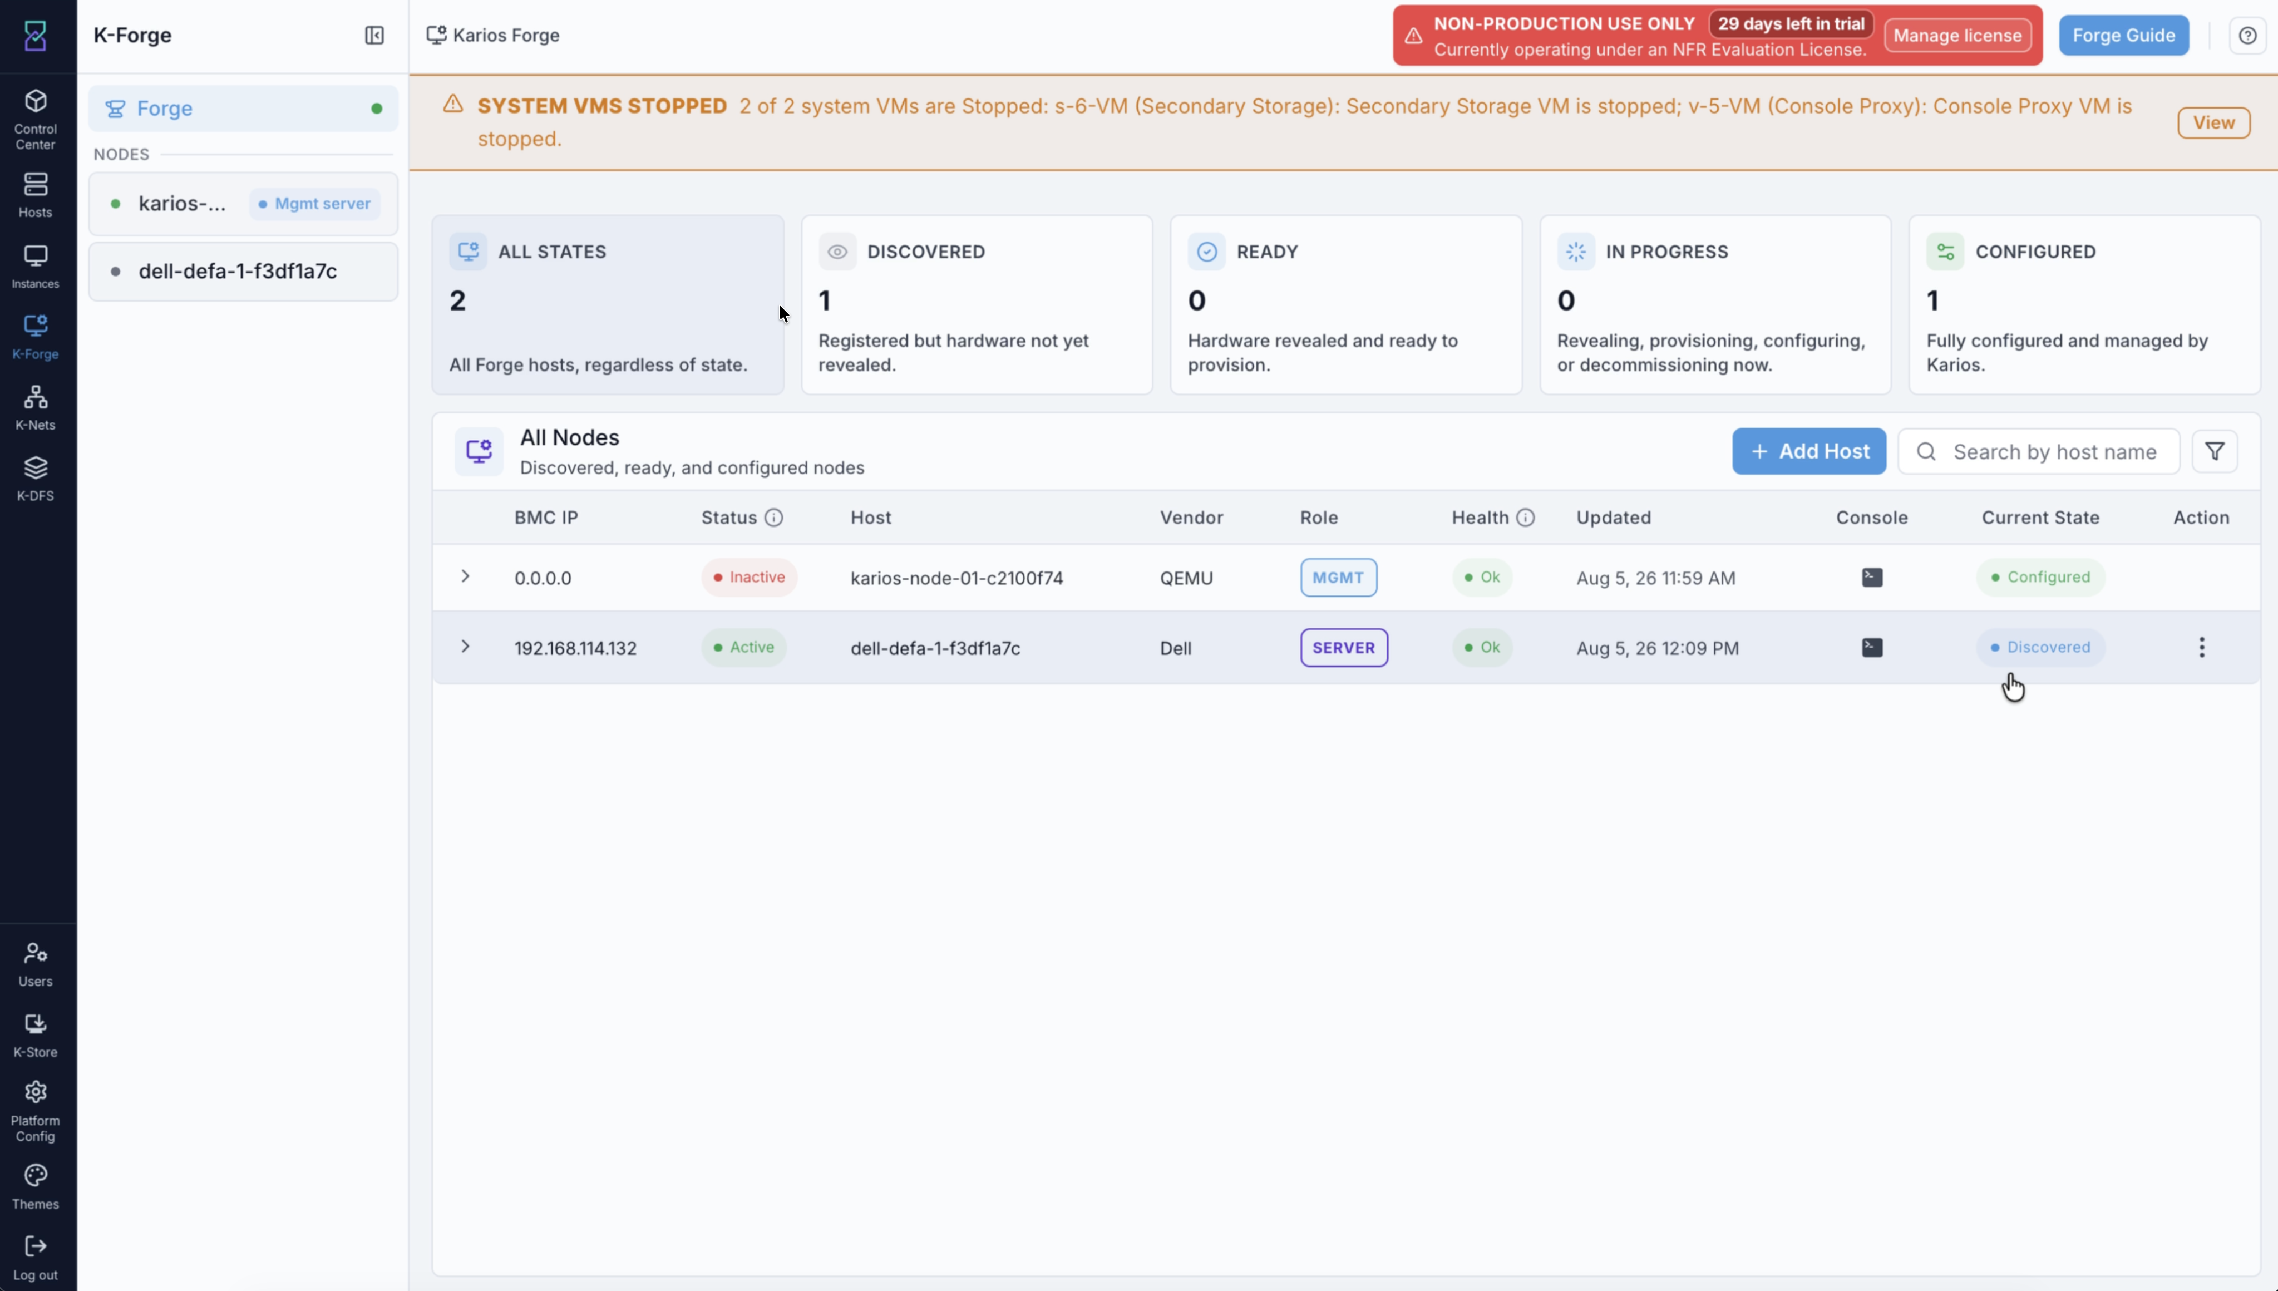Filter by Discovered state card
The image size is (2278, 1291).
coord(977,304)
